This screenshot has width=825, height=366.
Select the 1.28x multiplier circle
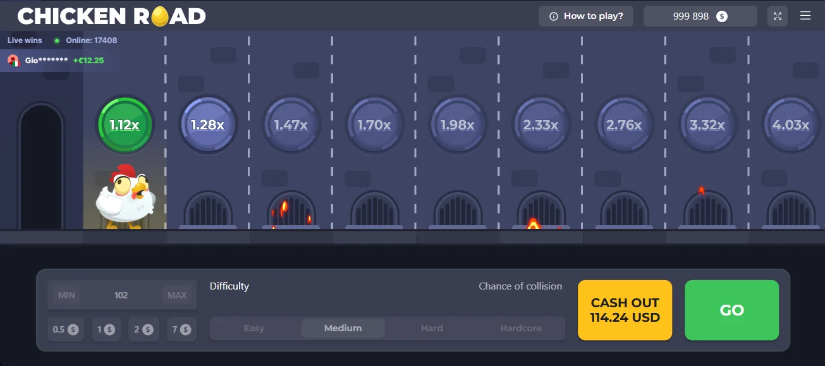208,125
